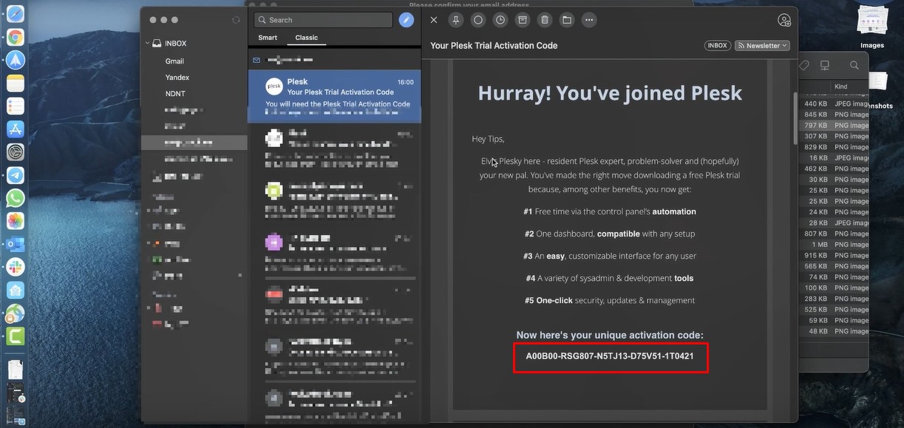Open the Newsletter category dropdown

(x=762, y=46)
